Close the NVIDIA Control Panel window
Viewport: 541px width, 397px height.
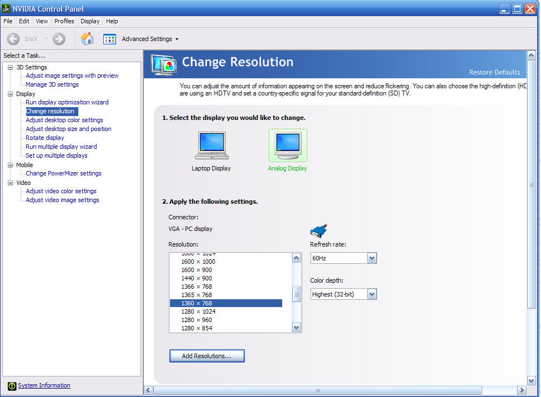(x=530, y=9)
